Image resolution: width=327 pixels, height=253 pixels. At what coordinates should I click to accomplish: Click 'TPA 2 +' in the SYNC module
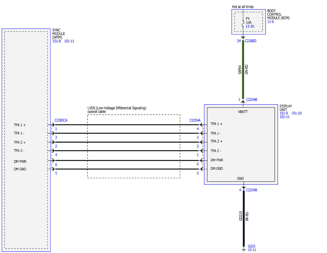coord(20,142)
